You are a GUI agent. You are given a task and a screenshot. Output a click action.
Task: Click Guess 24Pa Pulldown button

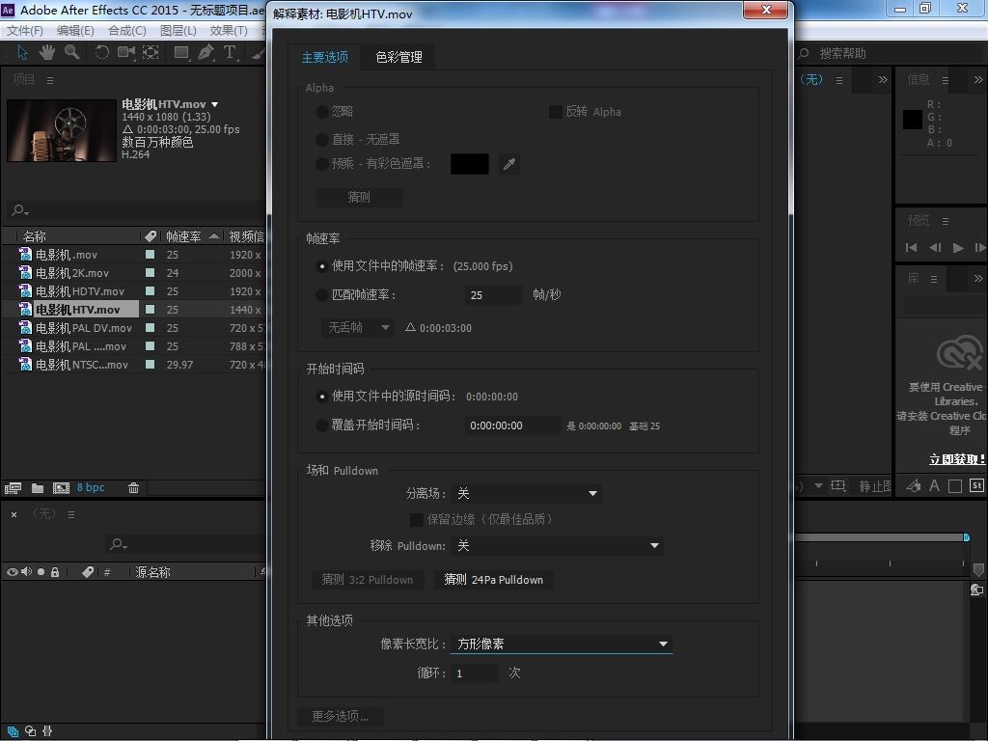click(x=493, y=580)
